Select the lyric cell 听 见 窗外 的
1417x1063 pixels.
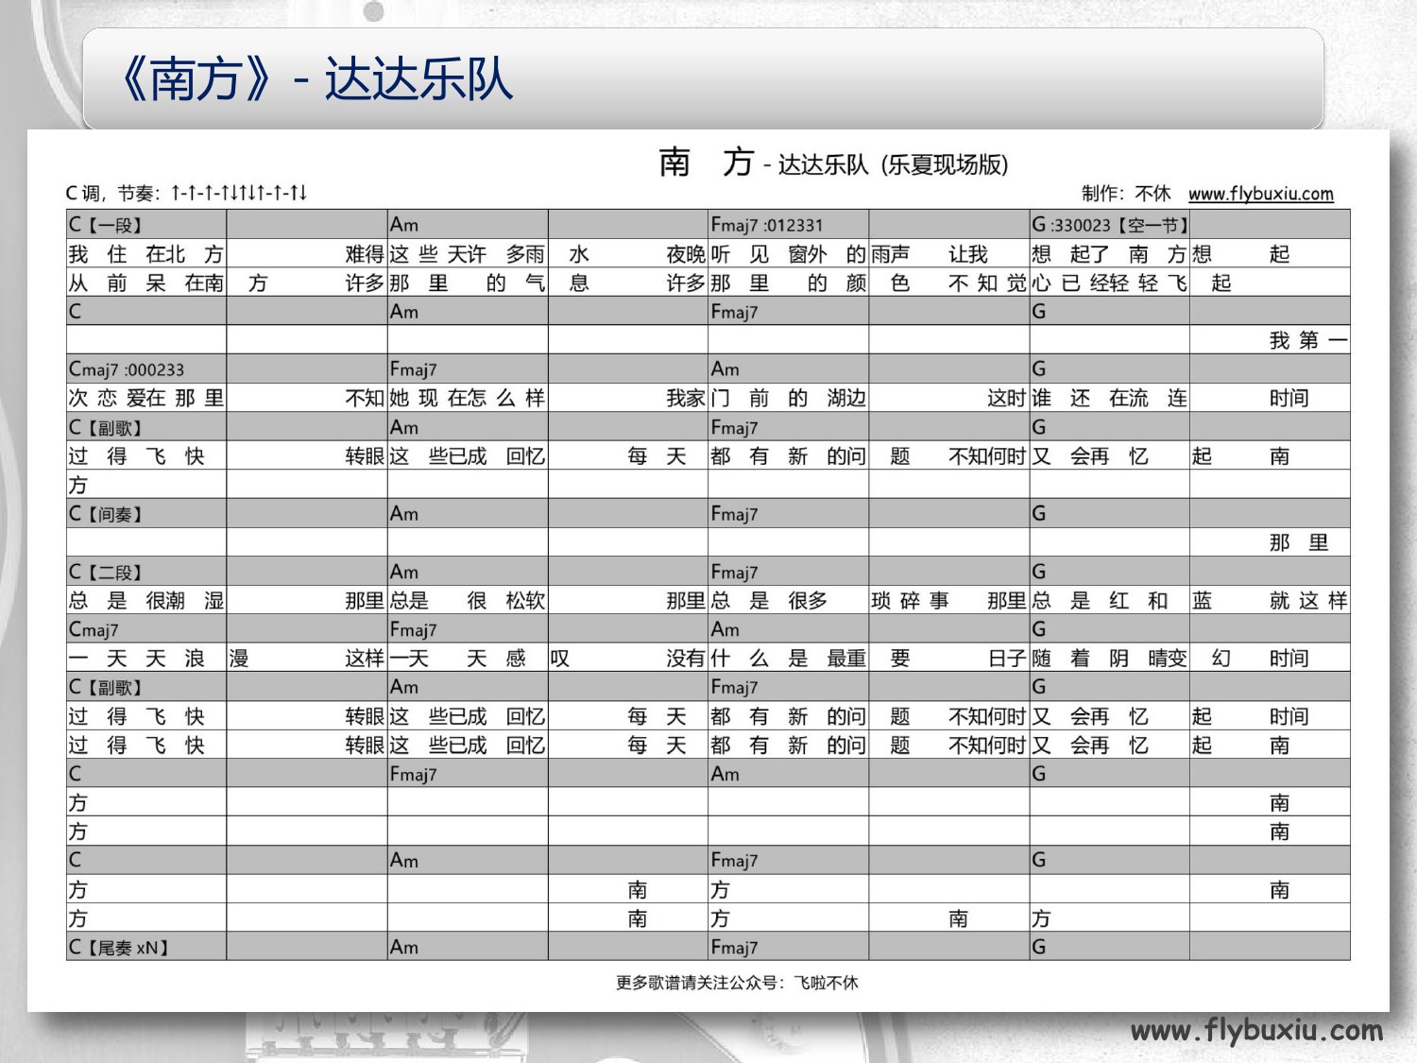[x=788, y=254]
